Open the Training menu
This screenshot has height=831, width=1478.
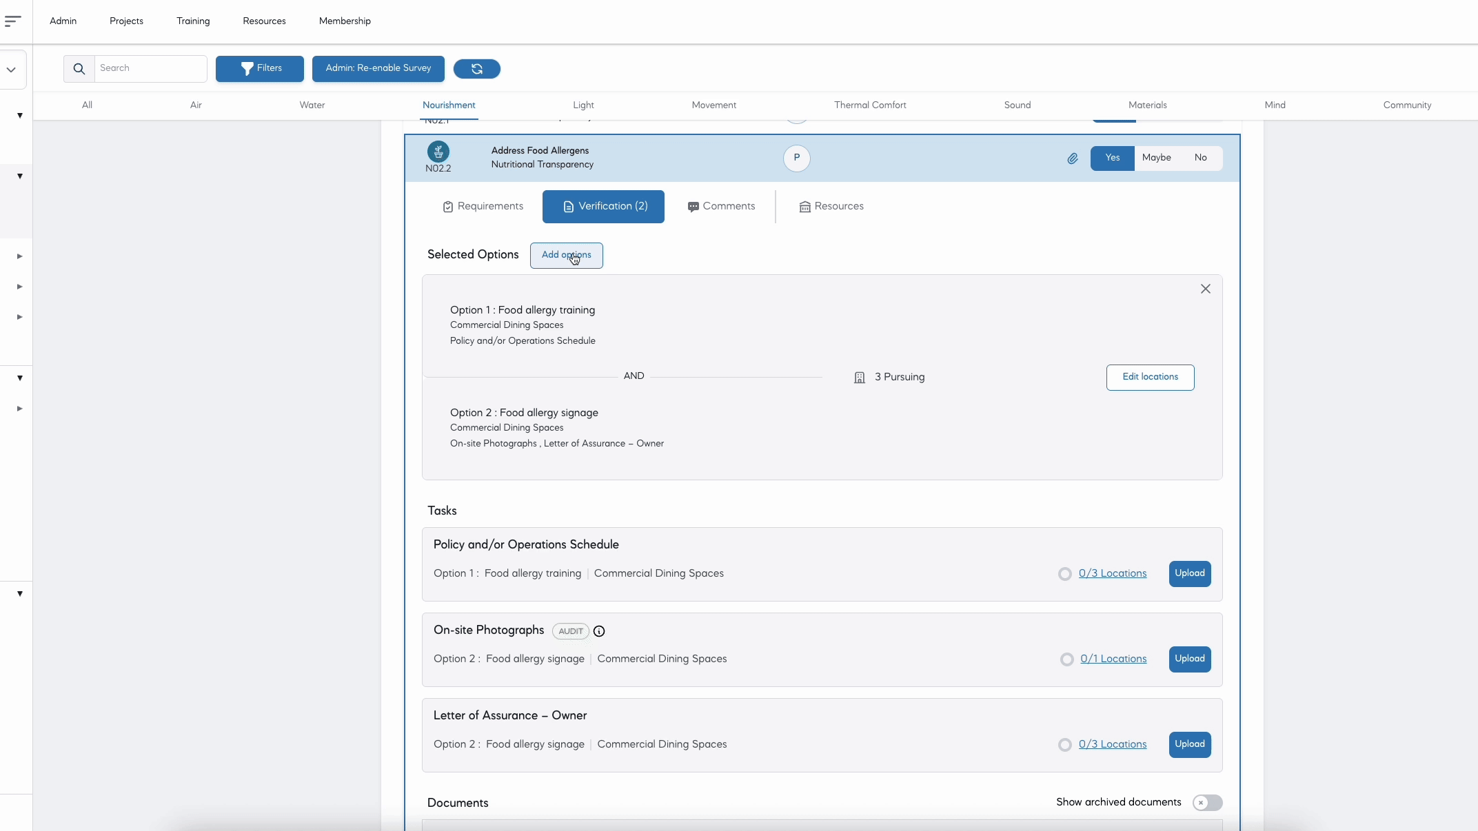coord(193,21)
